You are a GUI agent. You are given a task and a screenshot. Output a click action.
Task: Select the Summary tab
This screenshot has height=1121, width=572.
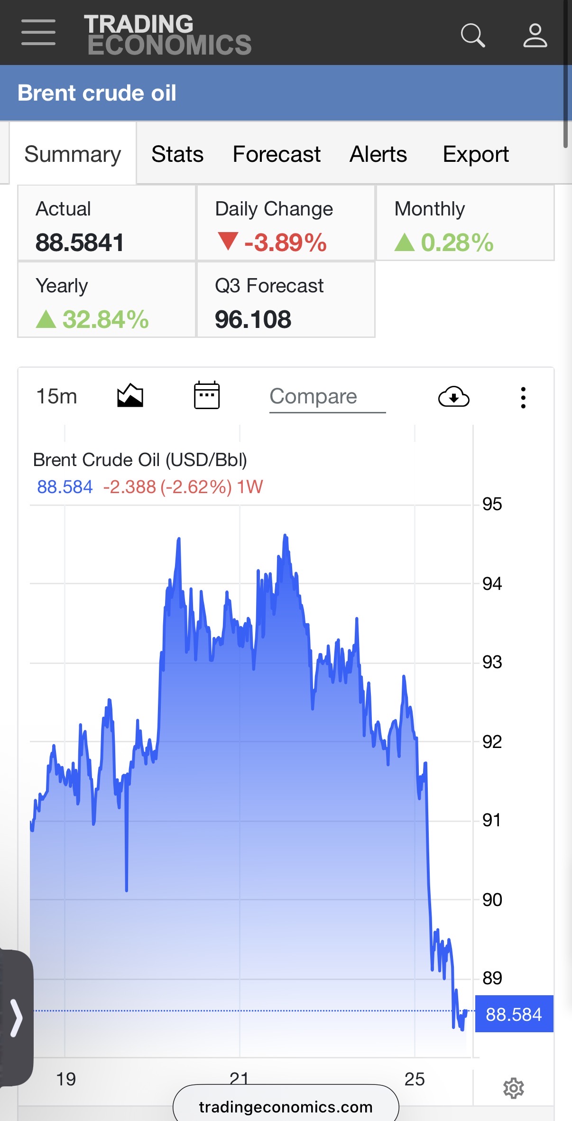click(73, 154)
